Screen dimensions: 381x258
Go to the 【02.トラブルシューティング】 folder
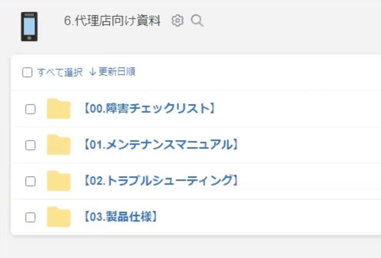point(161,181)
